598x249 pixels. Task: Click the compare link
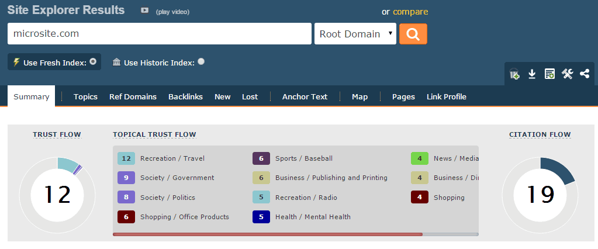click(410, 12)
